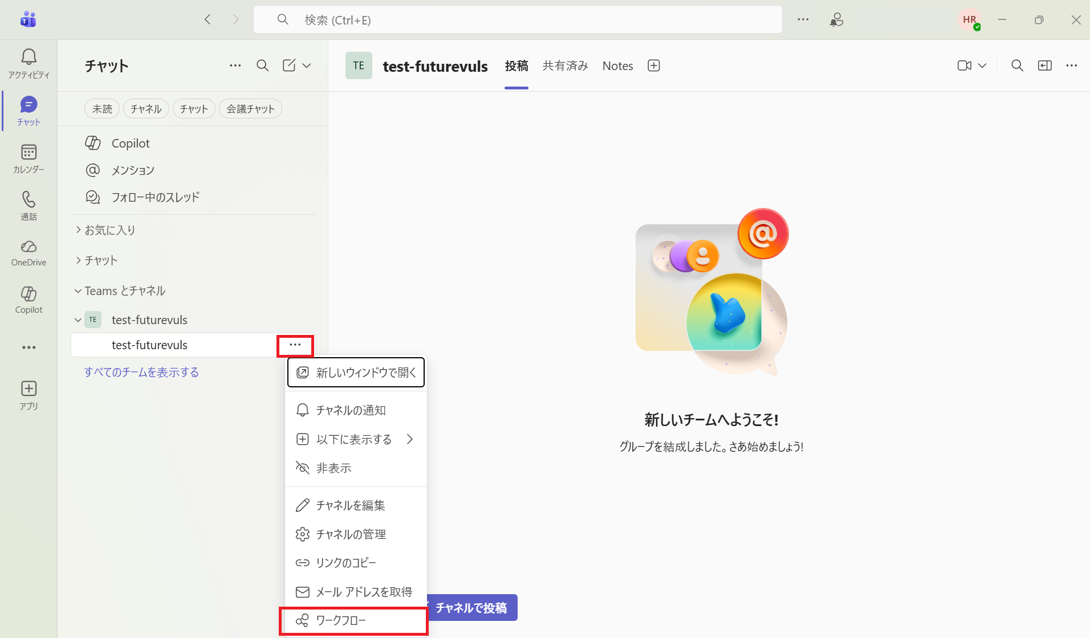Click the search icon in chat list header
Screen dimensions: 1090x638
tap(262, 66)
